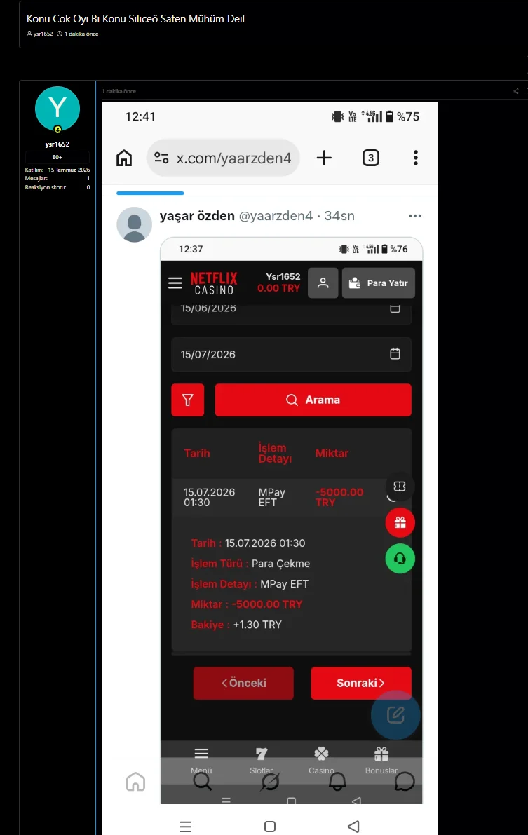The width and height of the screenshot is (528, 835).
Task: Click the ysr1652 avatar with letter Y
Action: [57, 109]
